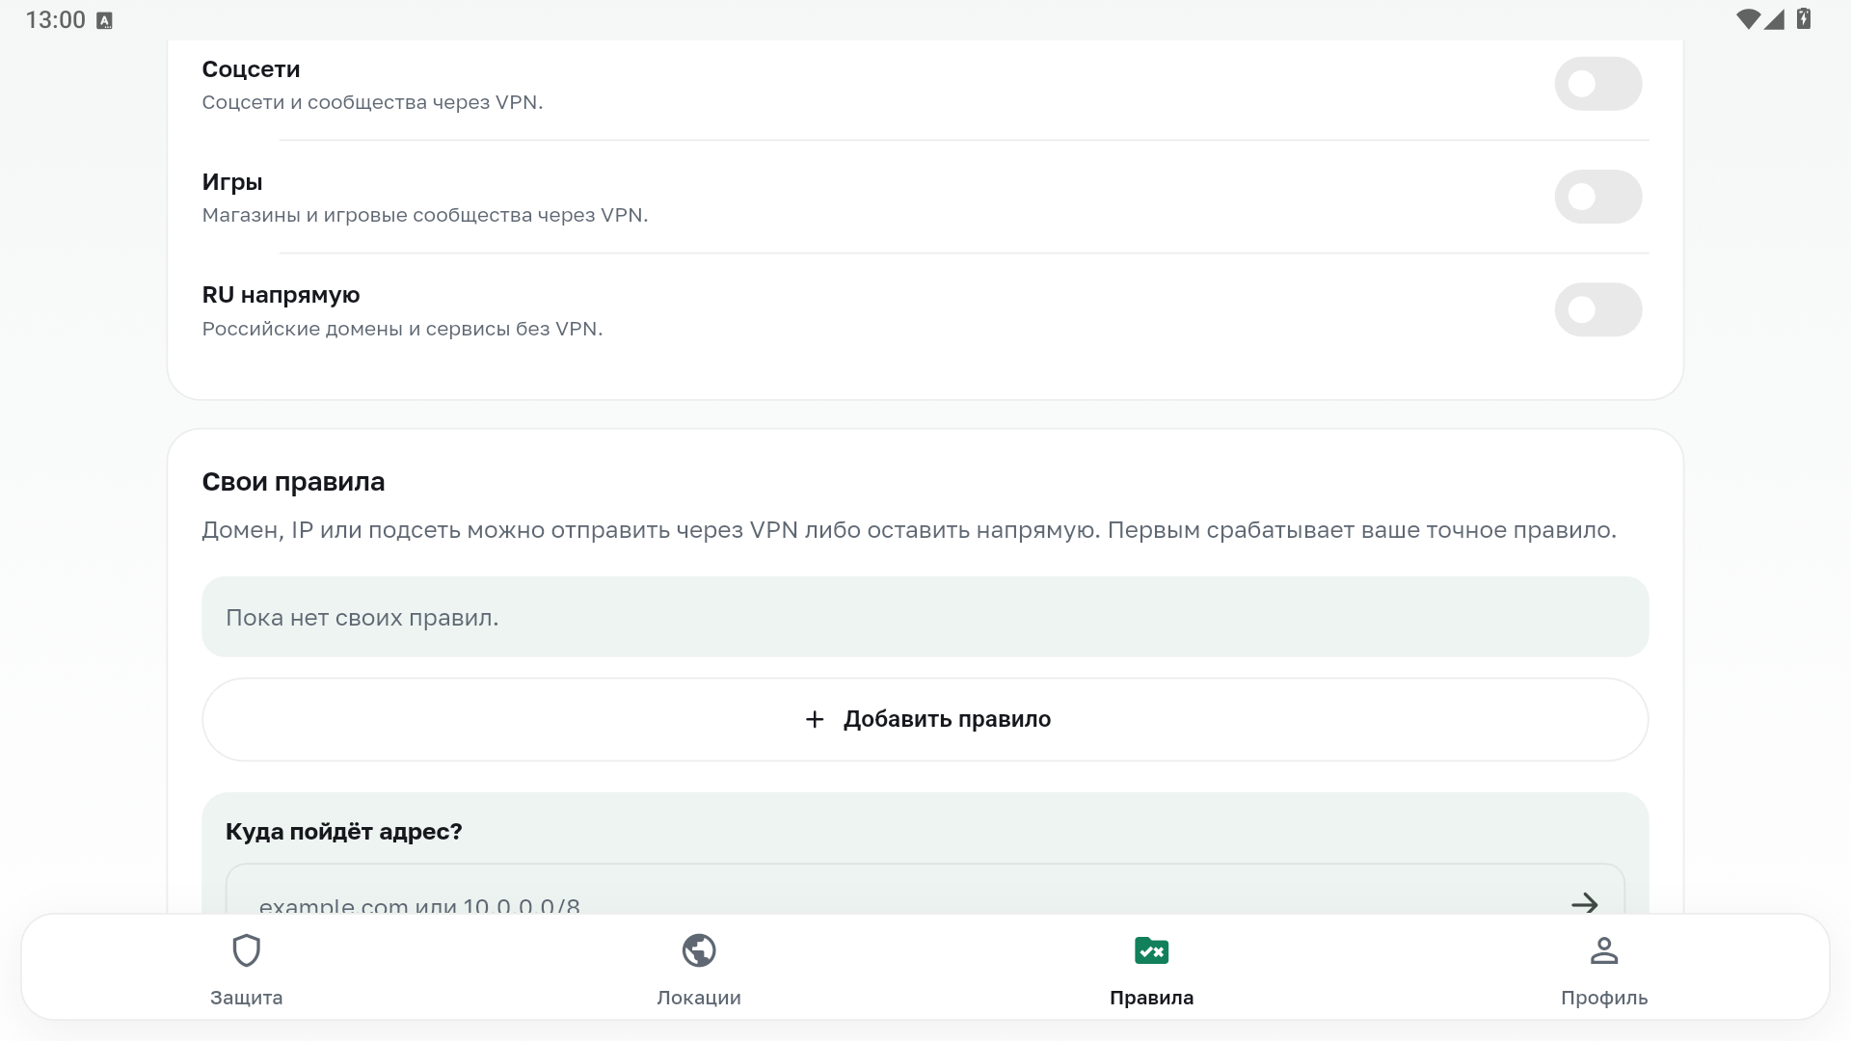
Task: Tap the 13:00 clock
Action: (55, 20)
